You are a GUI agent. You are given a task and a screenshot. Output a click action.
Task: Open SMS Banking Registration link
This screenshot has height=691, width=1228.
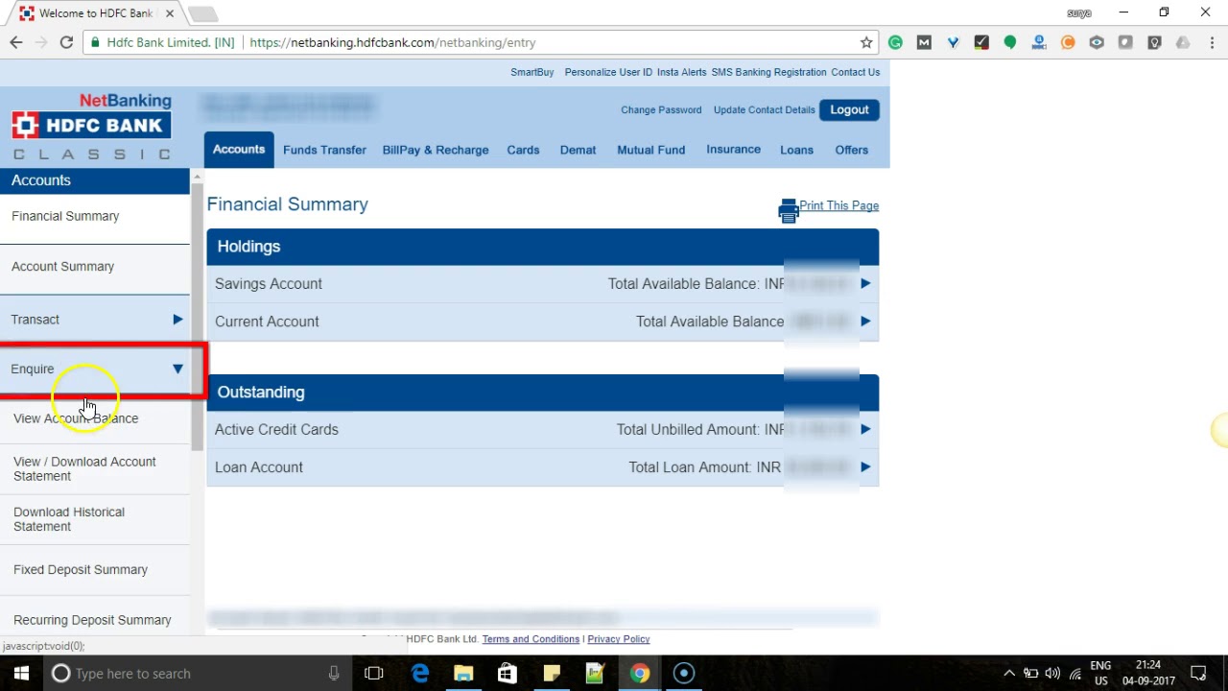pos(768,72)
